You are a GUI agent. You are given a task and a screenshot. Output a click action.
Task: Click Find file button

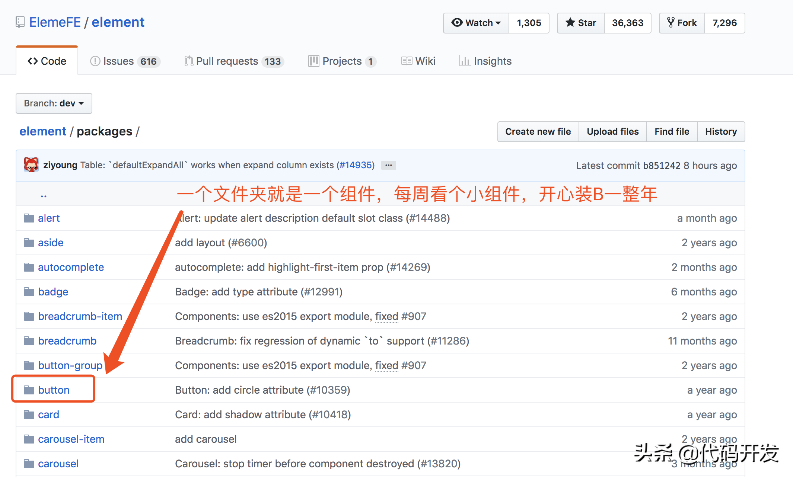coord(672,132)
